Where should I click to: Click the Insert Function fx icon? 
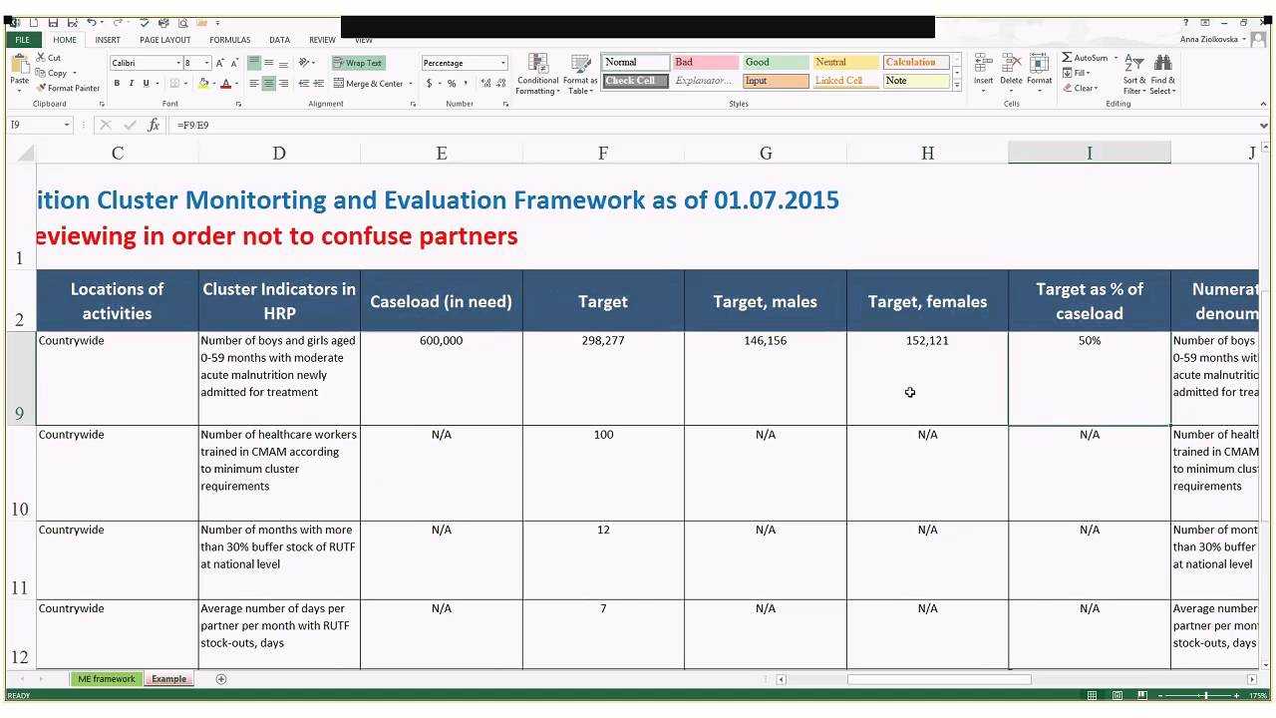pos(154,125)
